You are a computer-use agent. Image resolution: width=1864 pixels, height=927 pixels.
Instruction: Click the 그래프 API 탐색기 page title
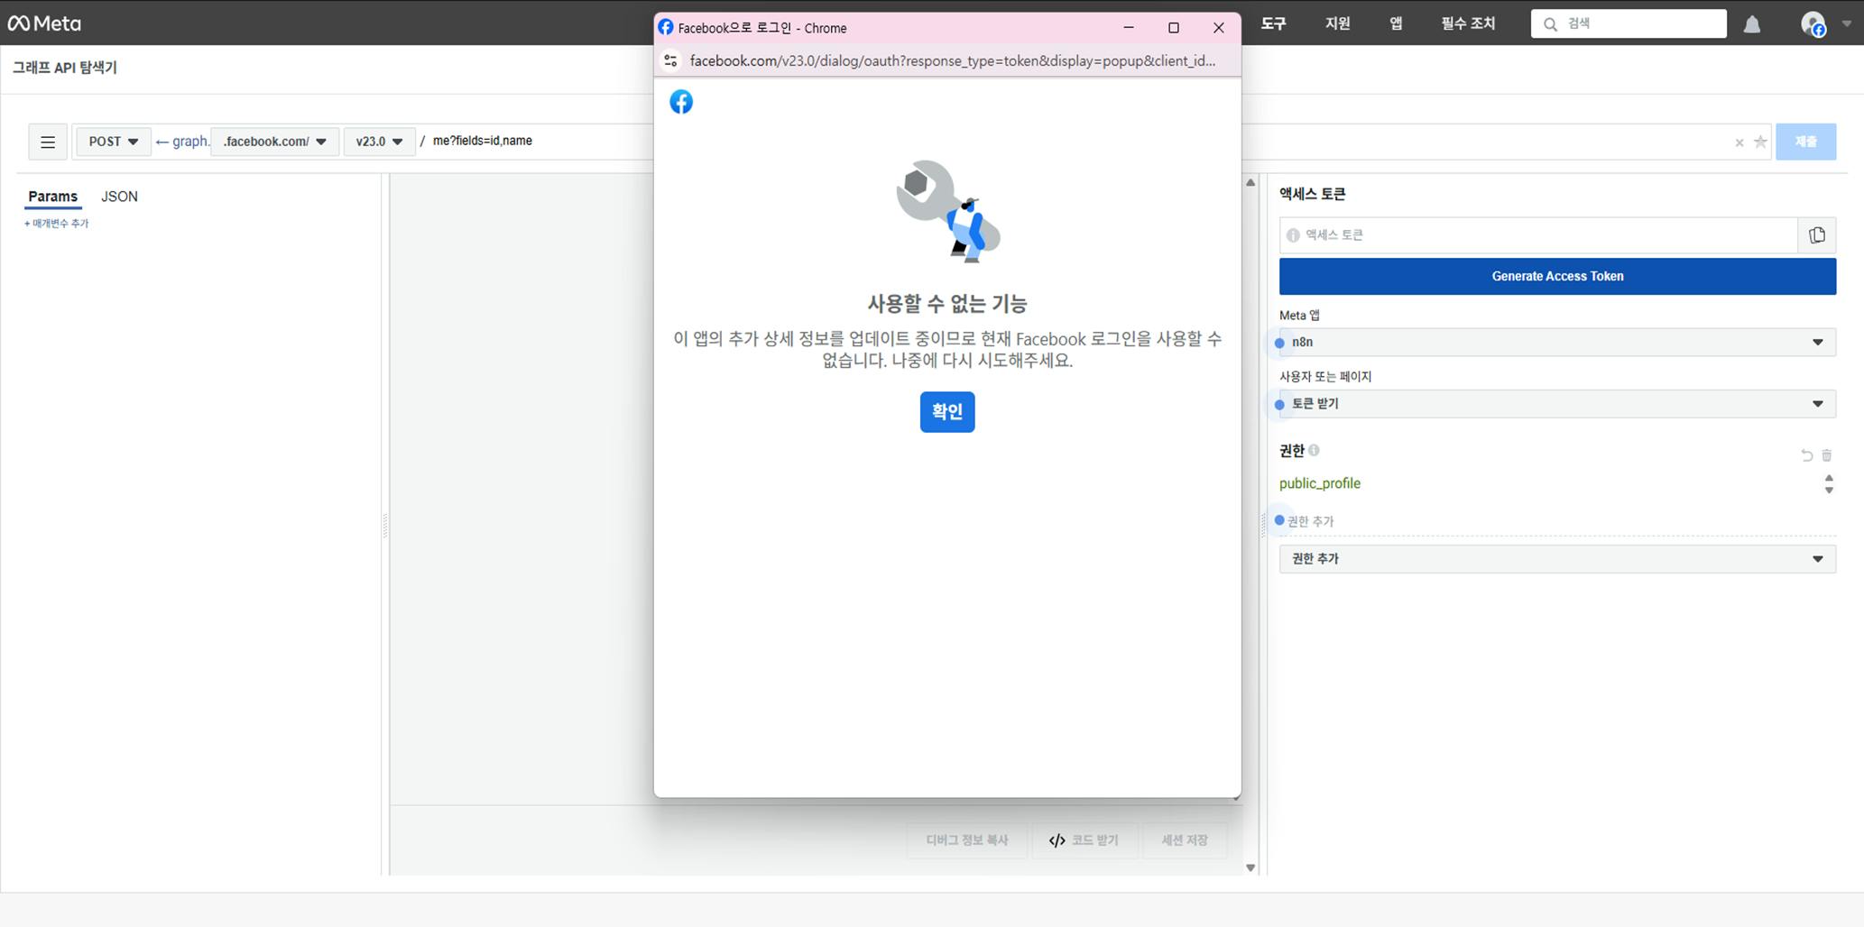click(x=65, y=68)
